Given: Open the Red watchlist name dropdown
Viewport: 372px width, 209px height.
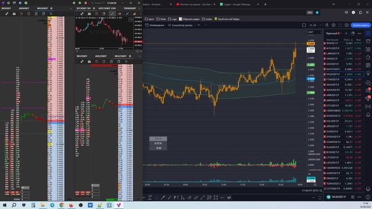Looking at the screenshot, I should click(334, 34).
